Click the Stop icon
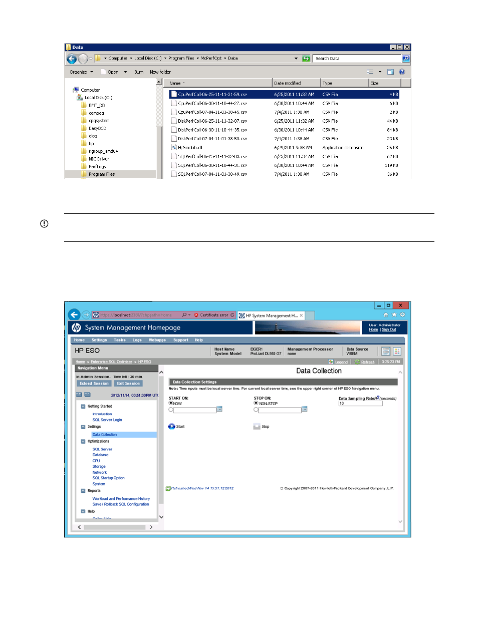This screenshot has height=636, width=478. [257, 427]
